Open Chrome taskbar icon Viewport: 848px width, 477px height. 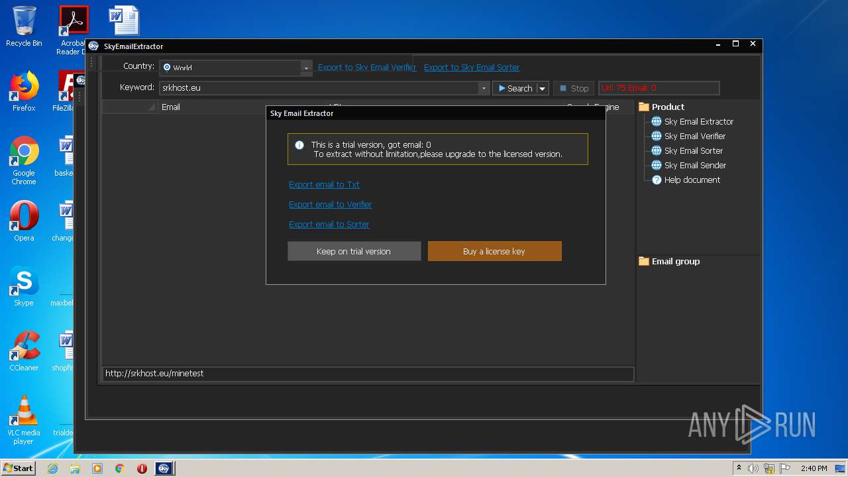pyautogui.click(x=119, y=468)
